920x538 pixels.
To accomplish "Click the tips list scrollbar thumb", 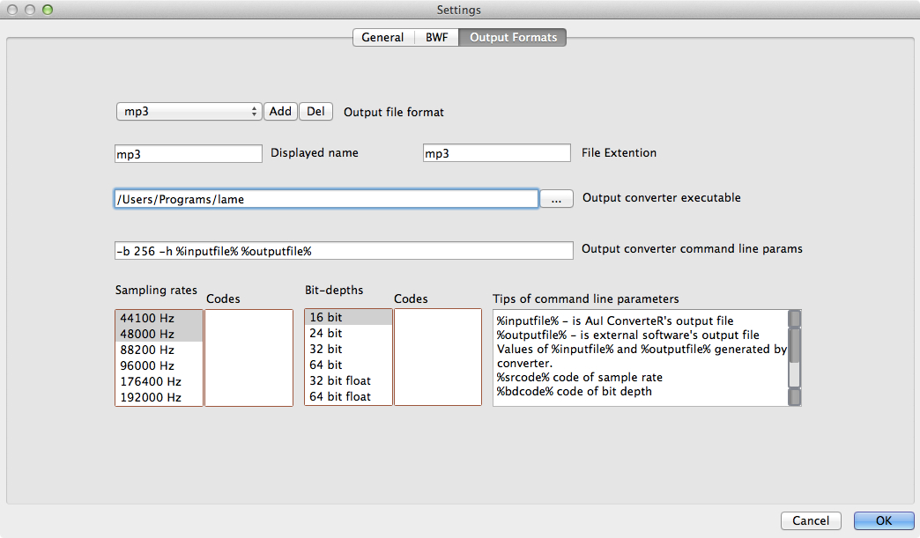I will (795, 346).
